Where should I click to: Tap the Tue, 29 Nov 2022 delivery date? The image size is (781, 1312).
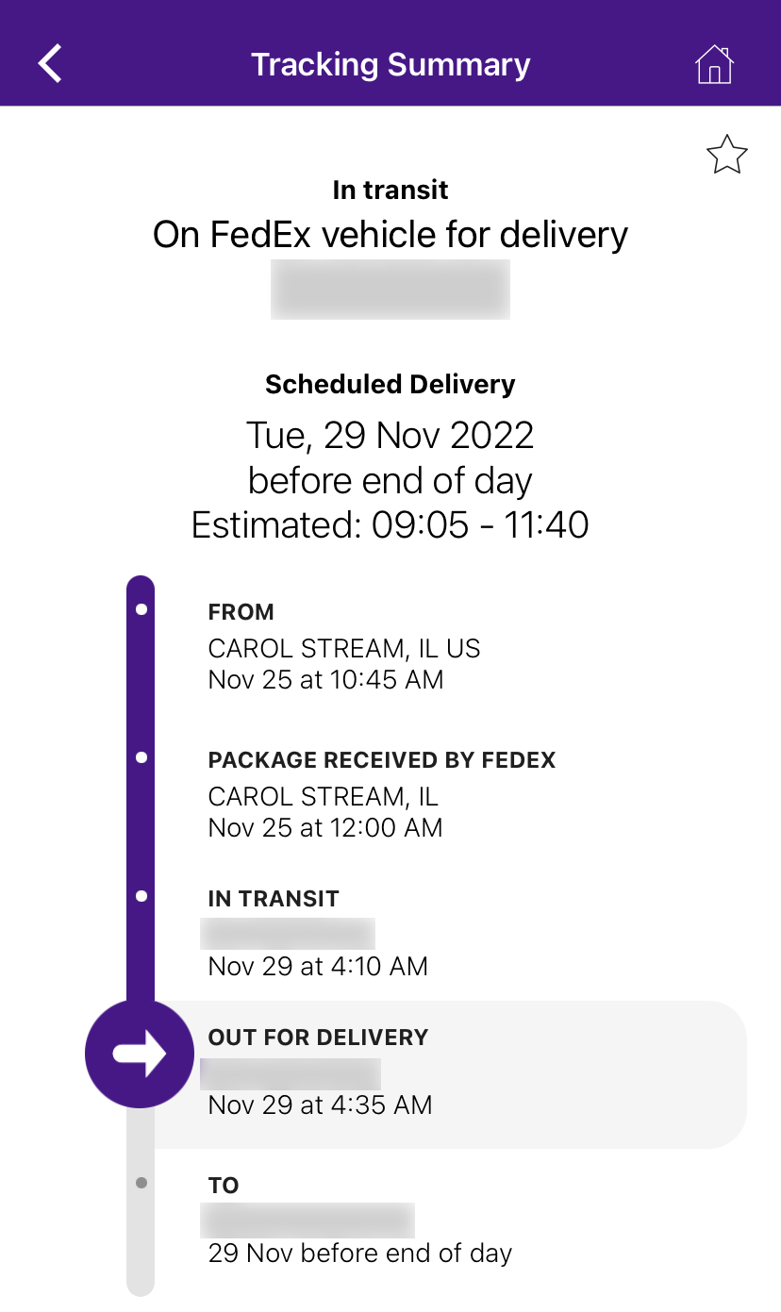[390, 435]
